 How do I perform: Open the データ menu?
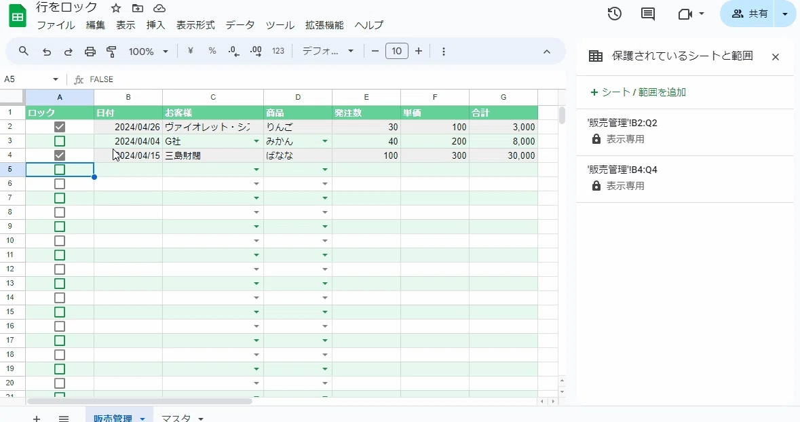[240, 25]
